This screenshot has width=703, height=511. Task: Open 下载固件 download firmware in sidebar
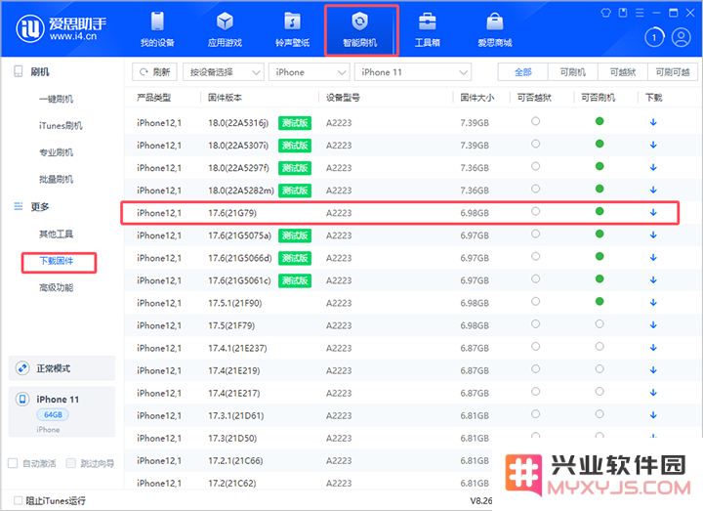pyautogui.click(x=57, y=261)
